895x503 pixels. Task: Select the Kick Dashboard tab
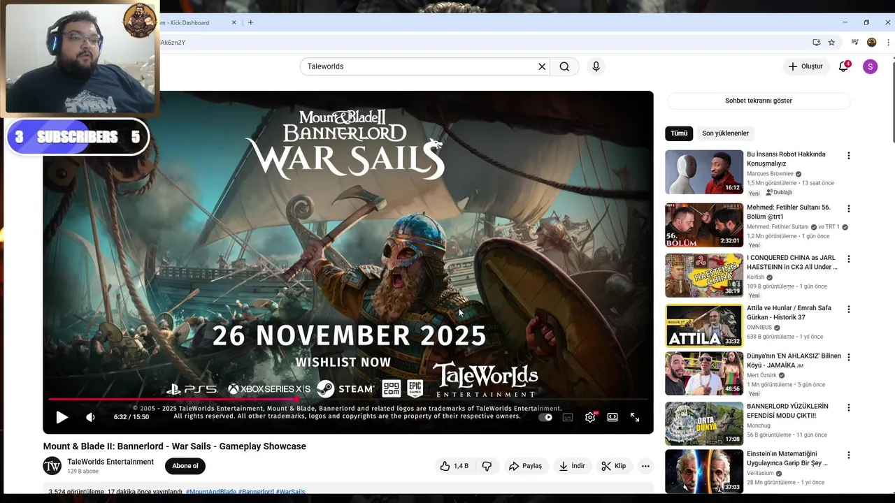click(189, 22)
